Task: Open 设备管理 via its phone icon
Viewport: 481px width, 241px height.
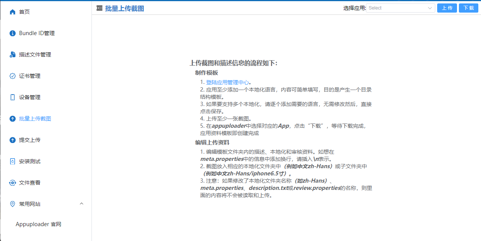Action: [12, 97]
